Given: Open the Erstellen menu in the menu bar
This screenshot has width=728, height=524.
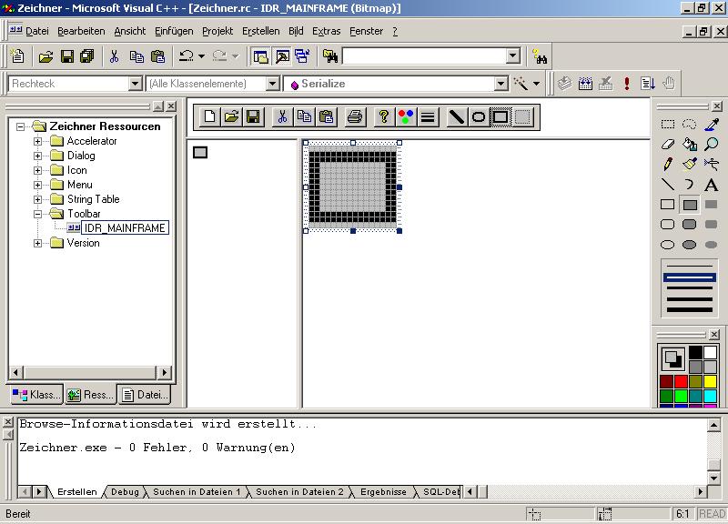Looking at the screenshot, I should [x=261, y=31].
